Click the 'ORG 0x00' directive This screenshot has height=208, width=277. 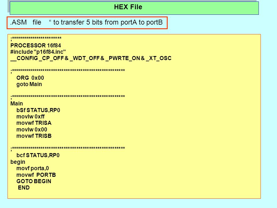pyautogui.click(x=30, y=78)
